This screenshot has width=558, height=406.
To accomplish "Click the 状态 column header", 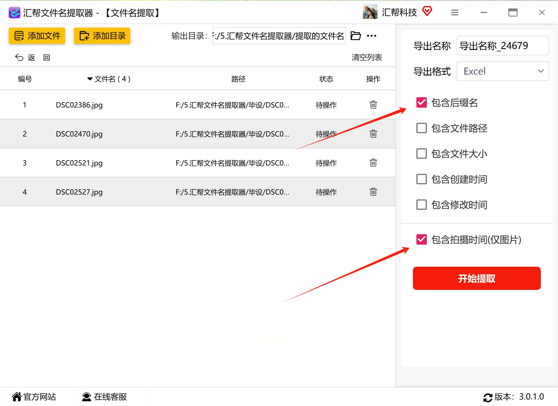I will click(x=326, y=79).
